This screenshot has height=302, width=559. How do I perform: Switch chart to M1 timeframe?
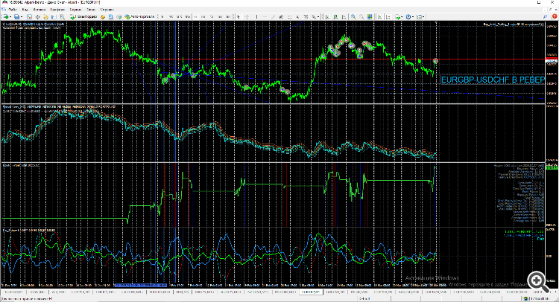pyautogui.click(x=162, y=16)
